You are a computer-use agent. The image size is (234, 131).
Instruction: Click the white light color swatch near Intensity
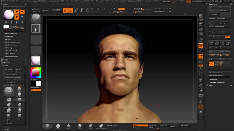coord(6,26)
